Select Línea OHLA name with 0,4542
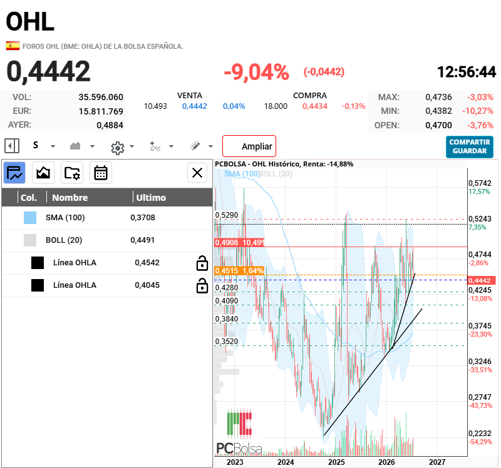The height and width of the screenshot is (468, 501). point(75,263)
